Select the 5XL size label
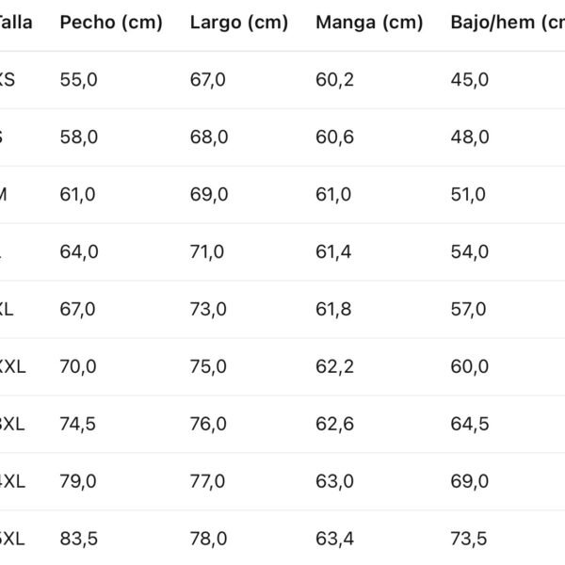The image size is (565, 565). click(x=12, y=539)
